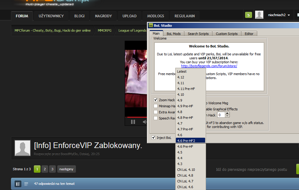Open the MMORPG breadcrumb link
299x190 pixels.
click(105, 30)
